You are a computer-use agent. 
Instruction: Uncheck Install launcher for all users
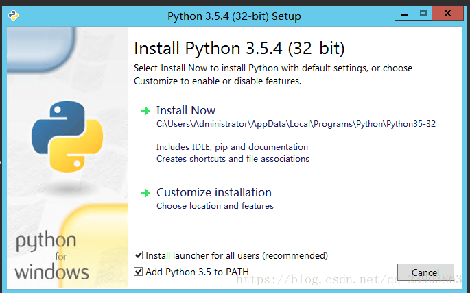[138, 255]
